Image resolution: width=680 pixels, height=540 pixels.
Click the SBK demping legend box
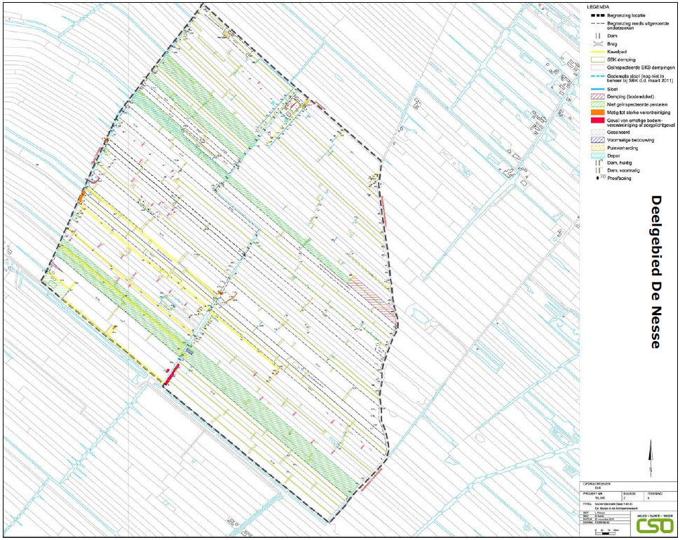pyautogui.click(x=594, y=59)
